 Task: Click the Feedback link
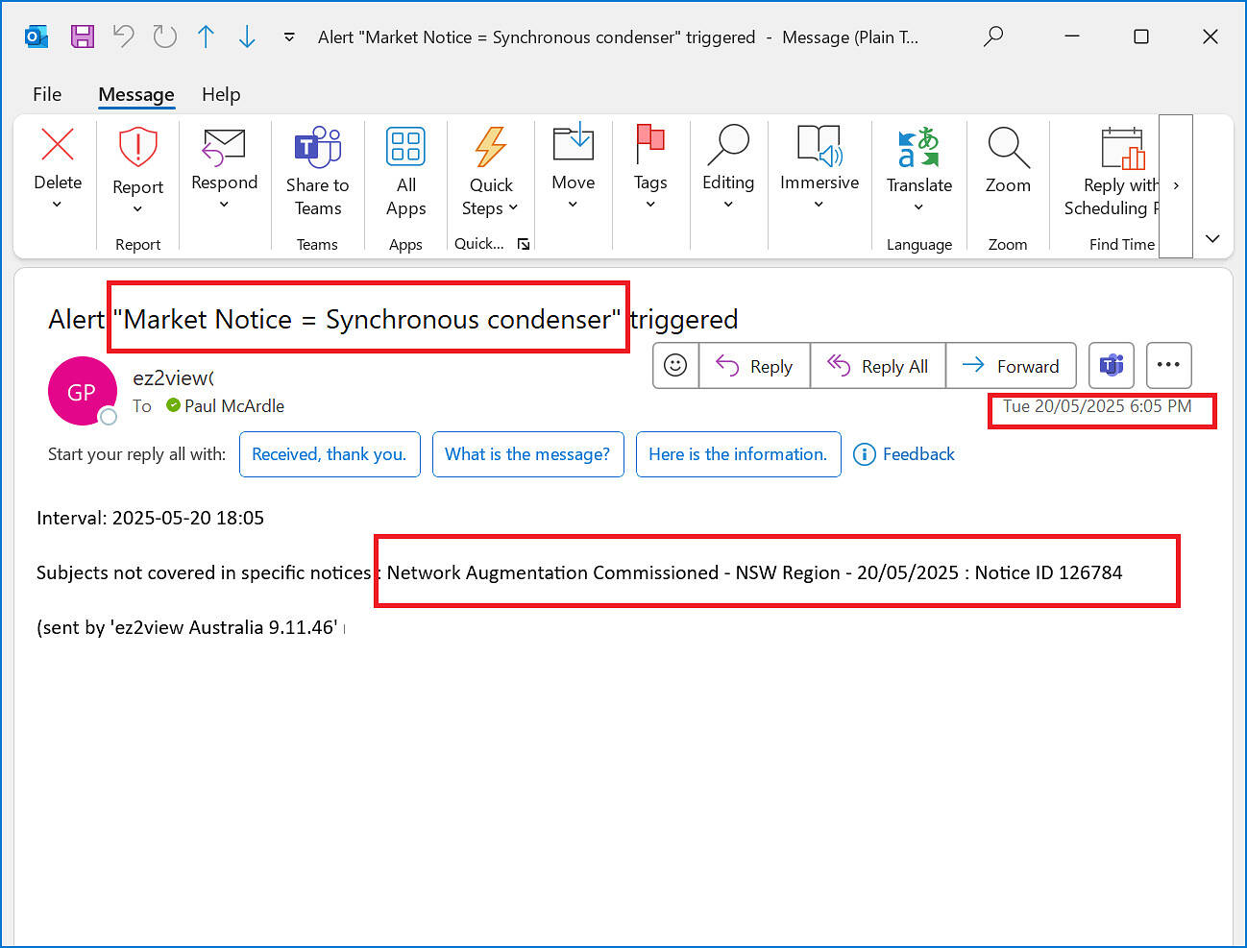tap(903, 454)
